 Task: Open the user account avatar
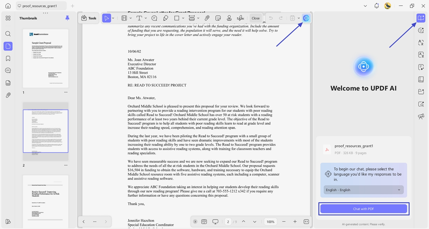388,6
